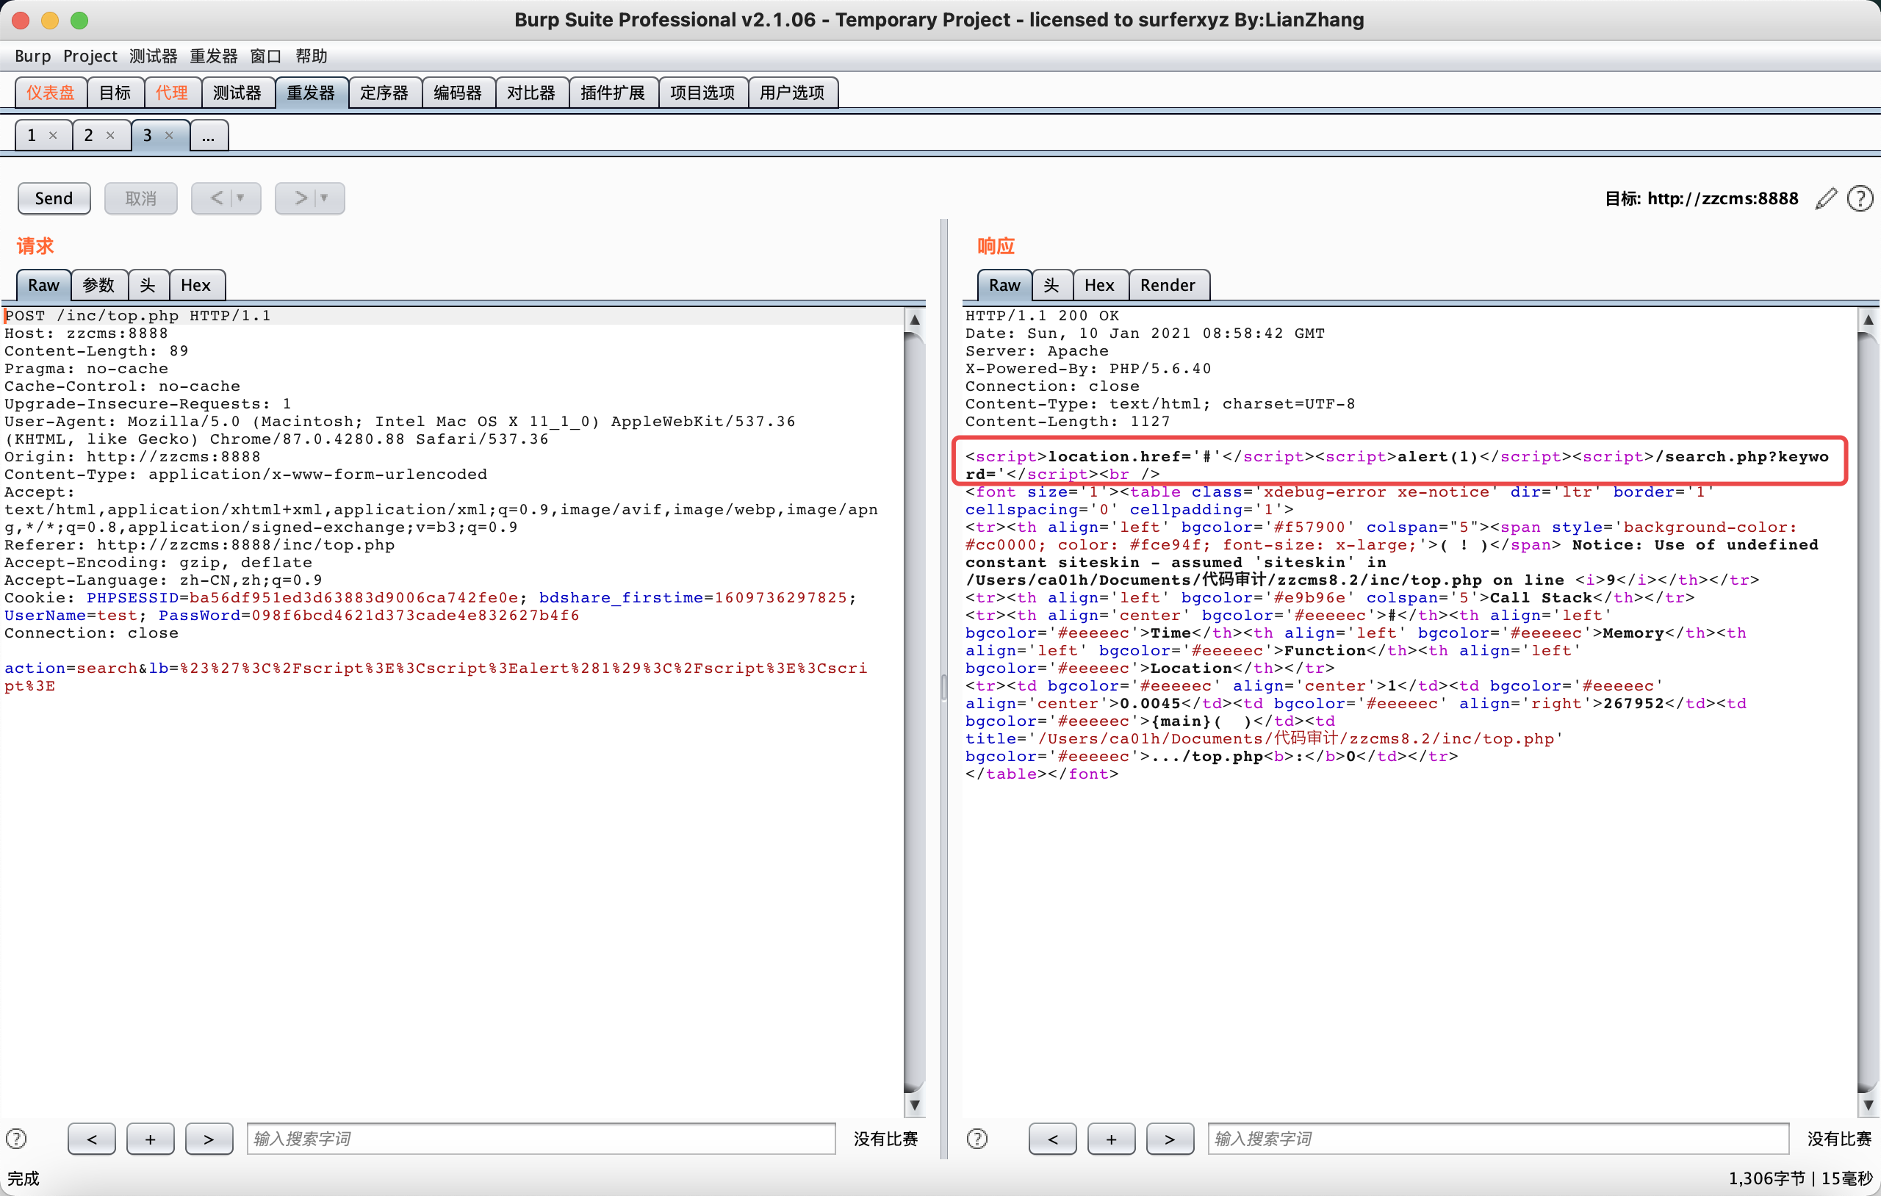1881x1196 pixels.
Task: Select request 参数 params tab
Action: click(99, 285)
